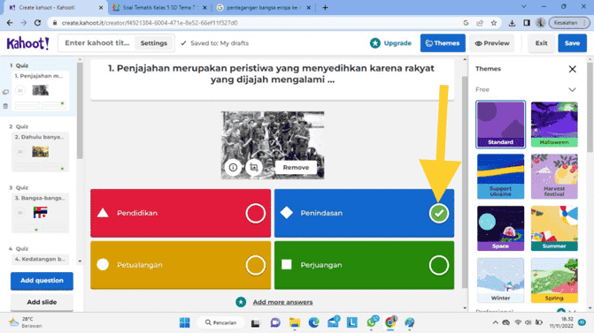594x333 pixels.
Task: Click the Add question button
Action: (42, 281)
